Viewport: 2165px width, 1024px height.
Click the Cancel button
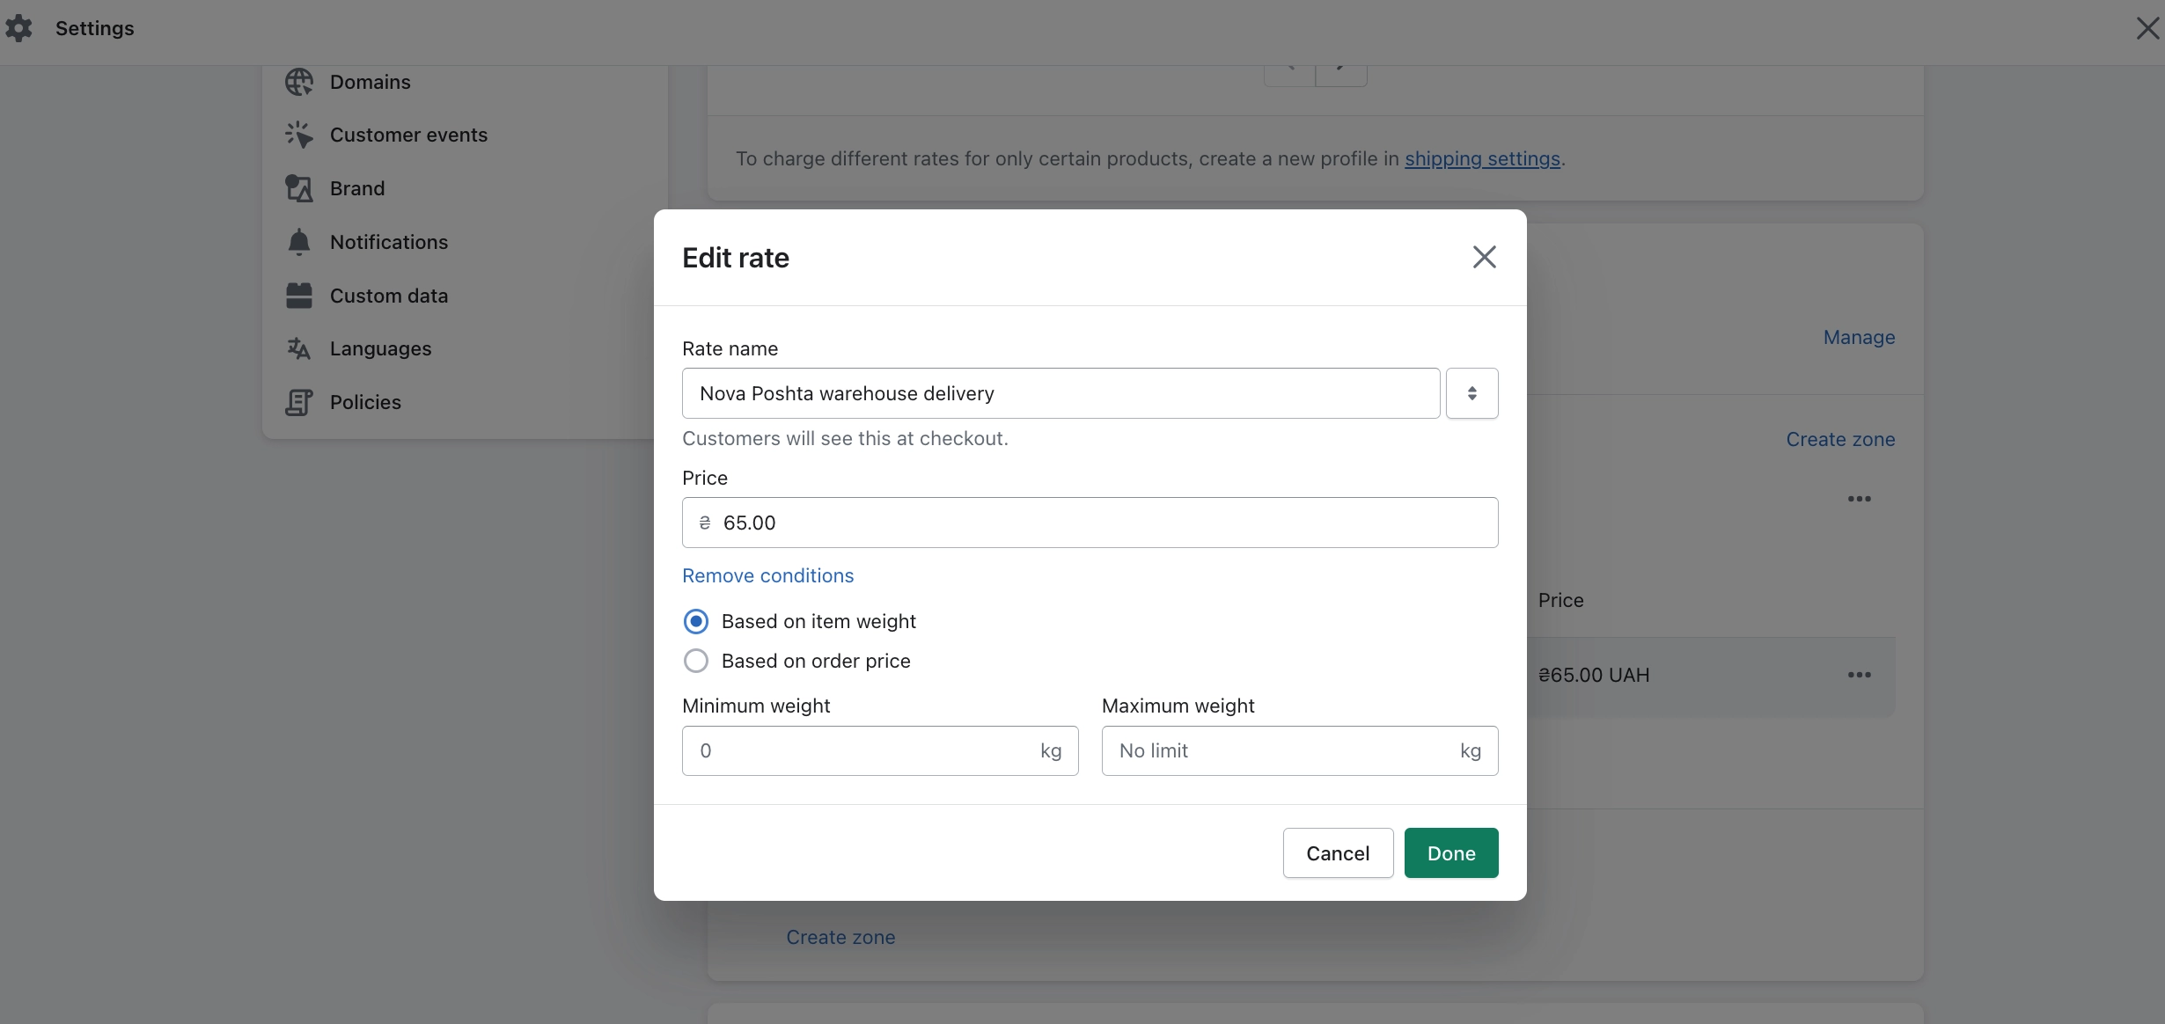1338,852
